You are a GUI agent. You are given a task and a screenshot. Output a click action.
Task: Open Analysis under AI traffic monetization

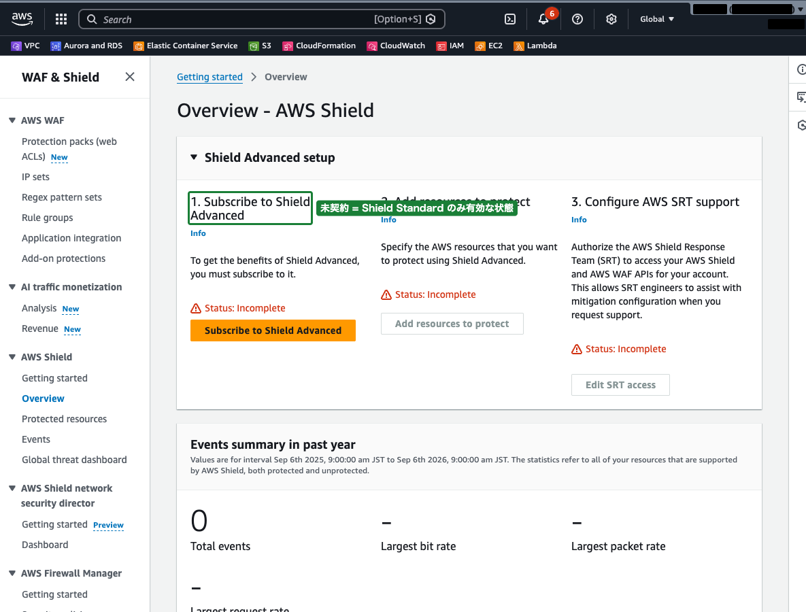pyautogui.click(x=39, y=308)
